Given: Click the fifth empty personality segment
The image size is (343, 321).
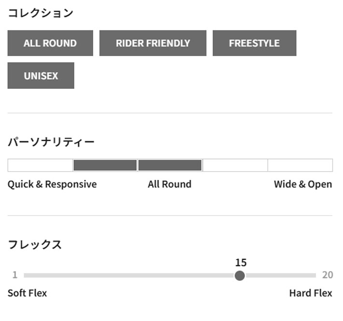Looking at the screenshot, I should point(300,165).
